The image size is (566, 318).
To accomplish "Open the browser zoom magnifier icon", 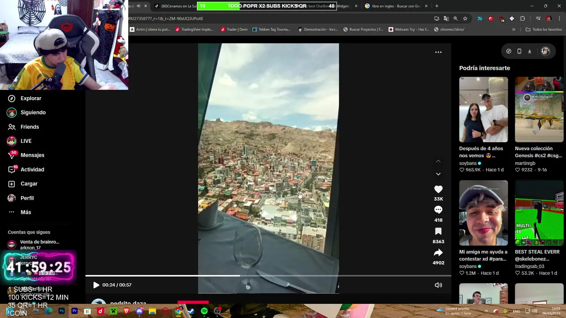I will point(455,19).
